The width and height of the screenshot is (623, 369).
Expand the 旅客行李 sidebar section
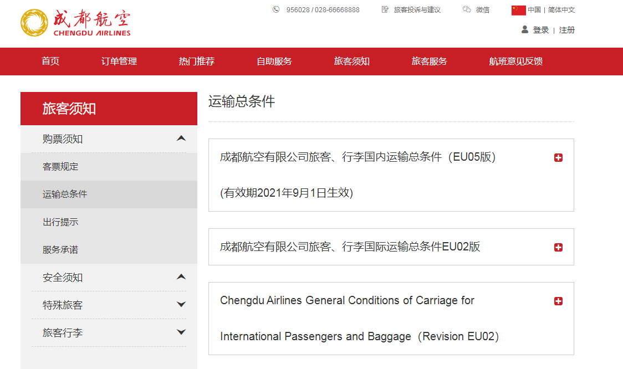tap(181, 332)
